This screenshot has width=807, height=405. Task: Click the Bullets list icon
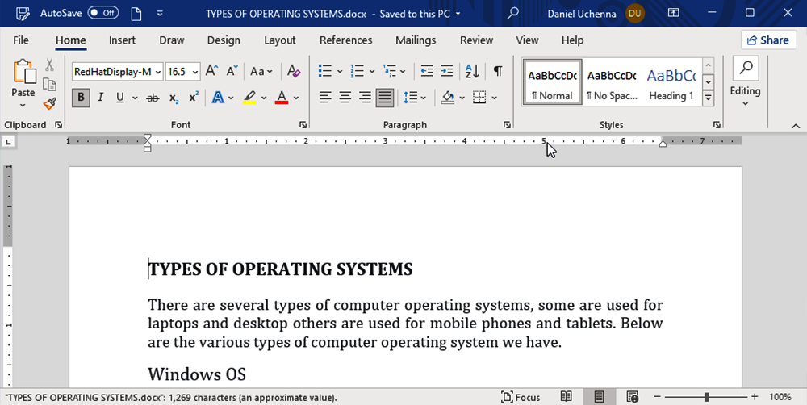(x=324, y=71)
